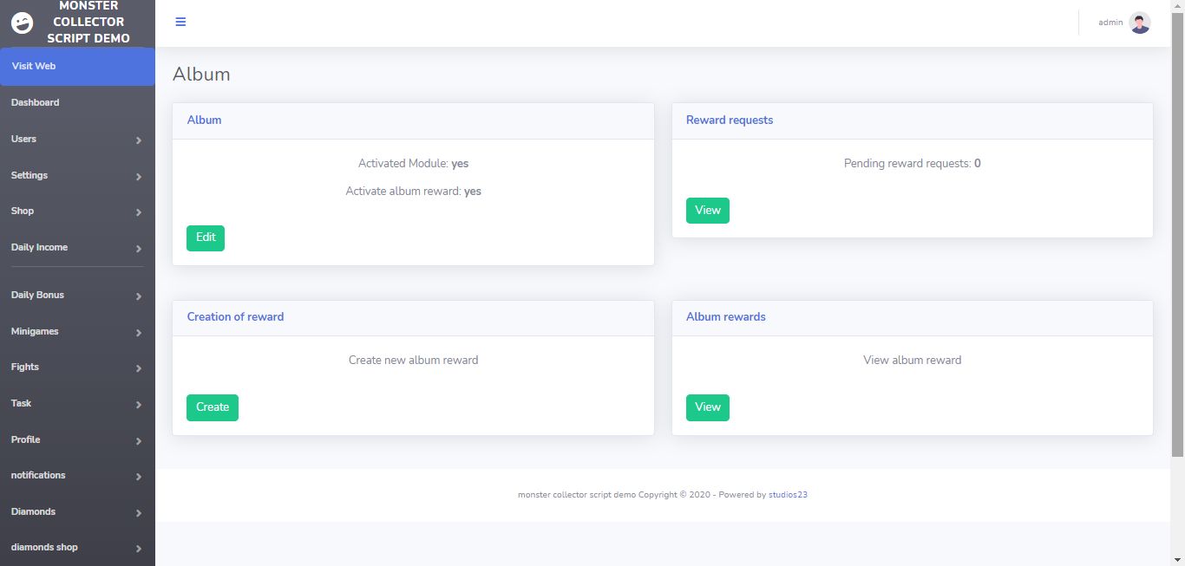Open the Diamonds submenu arrow

click(139, 513)
